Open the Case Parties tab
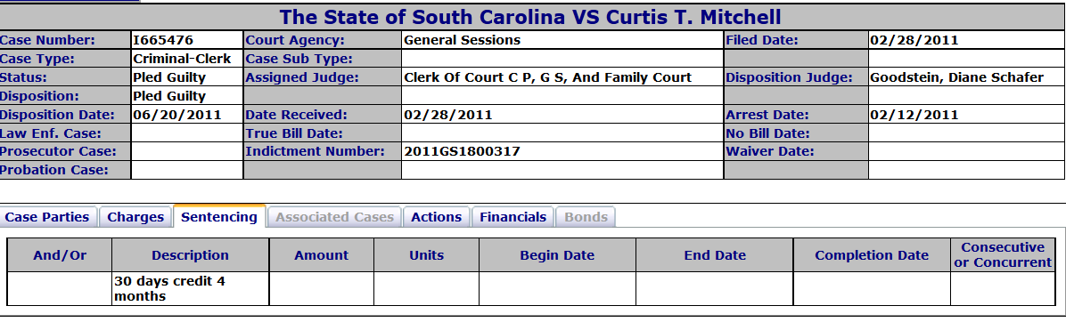This screenshot has height=322, width=1066. click(47, 218)
